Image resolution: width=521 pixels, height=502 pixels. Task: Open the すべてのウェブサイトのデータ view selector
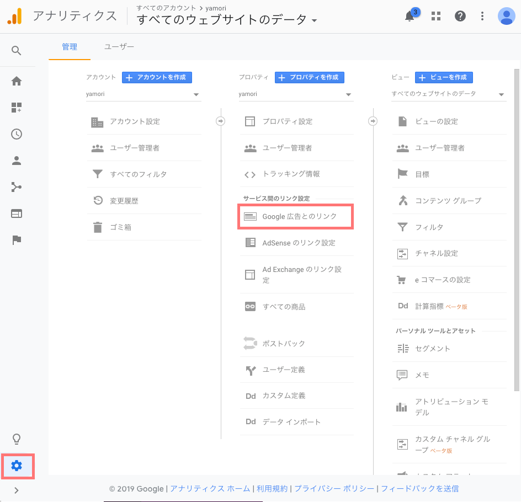[227, 20]
